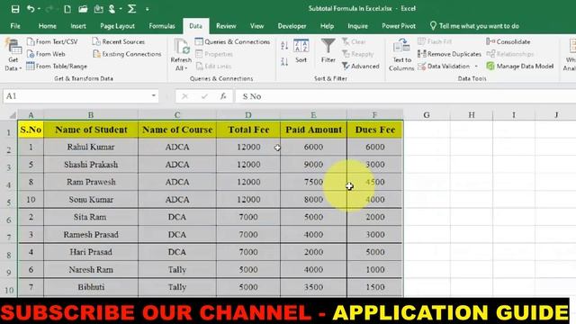Click cell containing Sita Ram

pyautogui.click(x=91, y=217)
